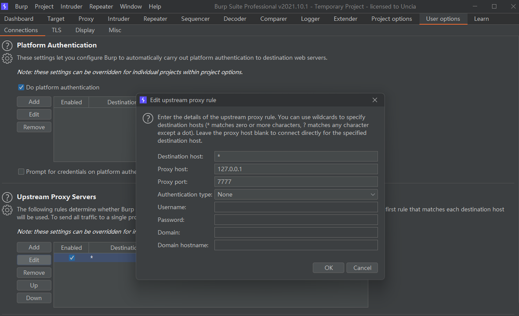
Task: Click the Up button
Action: pos(34,286)
